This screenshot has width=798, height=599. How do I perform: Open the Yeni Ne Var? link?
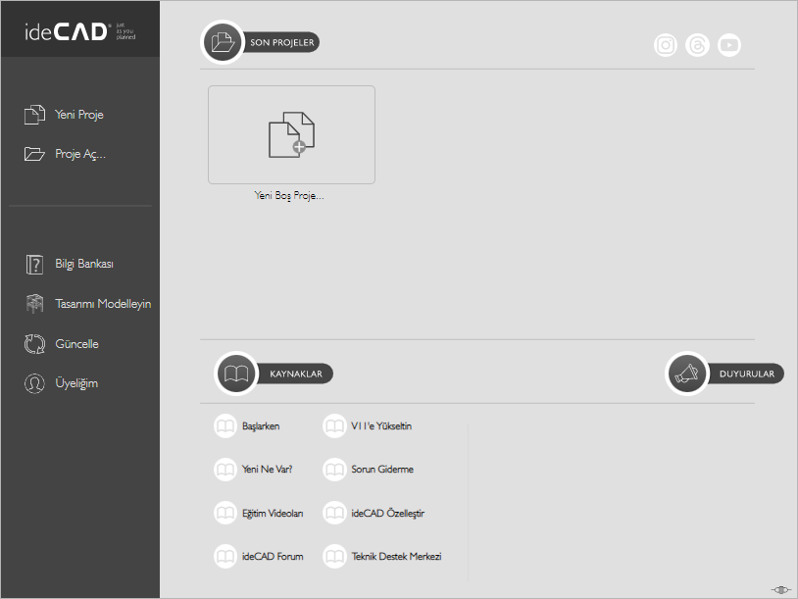tap(268, 470)
